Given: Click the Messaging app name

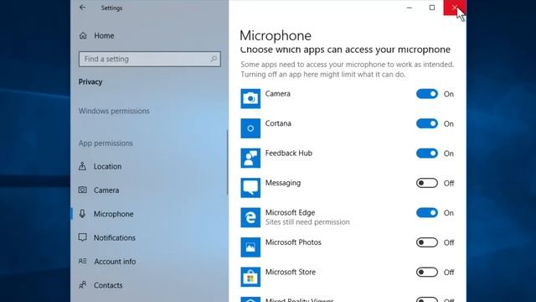Looking at the screenshot, I should 283,183.
